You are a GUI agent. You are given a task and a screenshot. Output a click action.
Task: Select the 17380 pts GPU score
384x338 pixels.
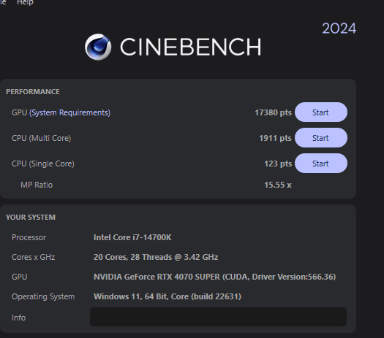coord(273,112)
